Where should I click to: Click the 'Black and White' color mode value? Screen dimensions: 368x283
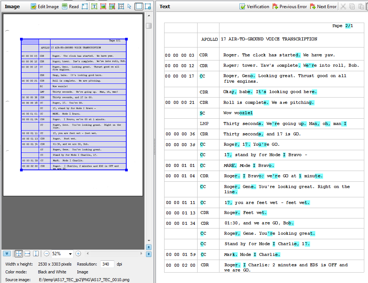[x=52, y=272]
